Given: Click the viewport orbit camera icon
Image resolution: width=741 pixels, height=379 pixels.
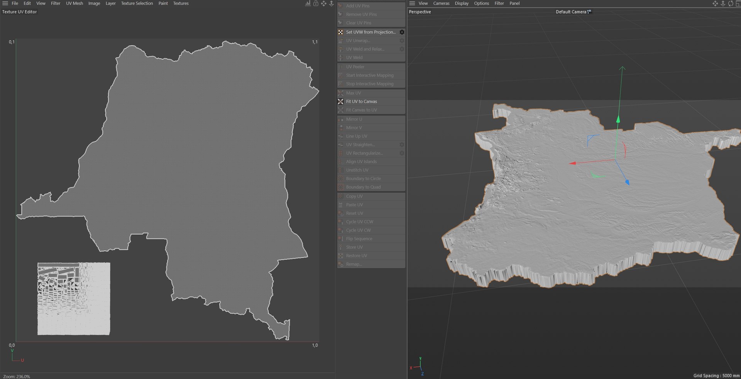Looking at the screenshot, I should pyautogui.click(x=731, y=3).
